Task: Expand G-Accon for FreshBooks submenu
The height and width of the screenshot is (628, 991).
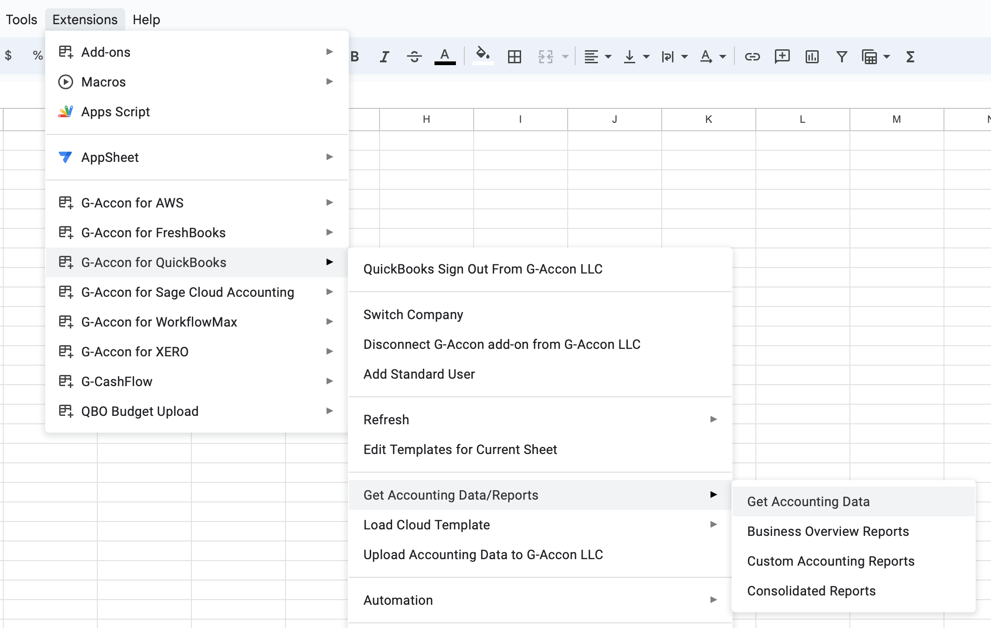Action: pos(197,233)
